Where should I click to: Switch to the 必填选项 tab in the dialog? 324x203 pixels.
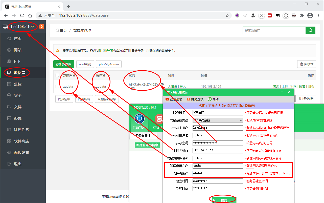click(x=174, y=99)
